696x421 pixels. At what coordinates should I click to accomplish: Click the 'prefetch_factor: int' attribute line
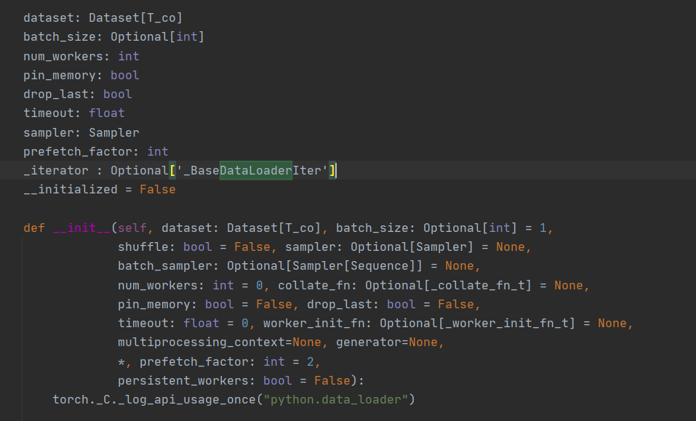96,152
